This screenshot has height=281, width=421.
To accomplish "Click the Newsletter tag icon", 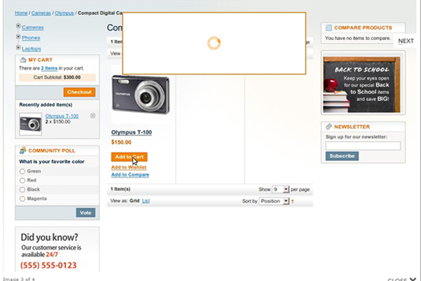I will (x=328, y=126).
